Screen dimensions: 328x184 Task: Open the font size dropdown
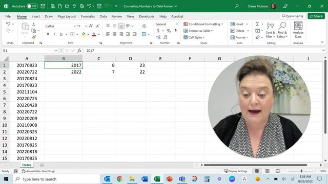[86, 26]
